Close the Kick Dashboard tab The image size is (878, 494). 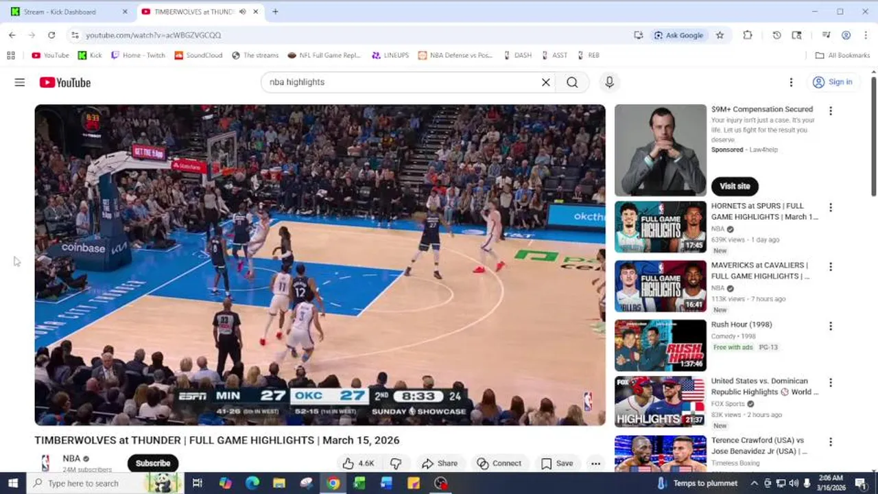[x=125, y=12]
